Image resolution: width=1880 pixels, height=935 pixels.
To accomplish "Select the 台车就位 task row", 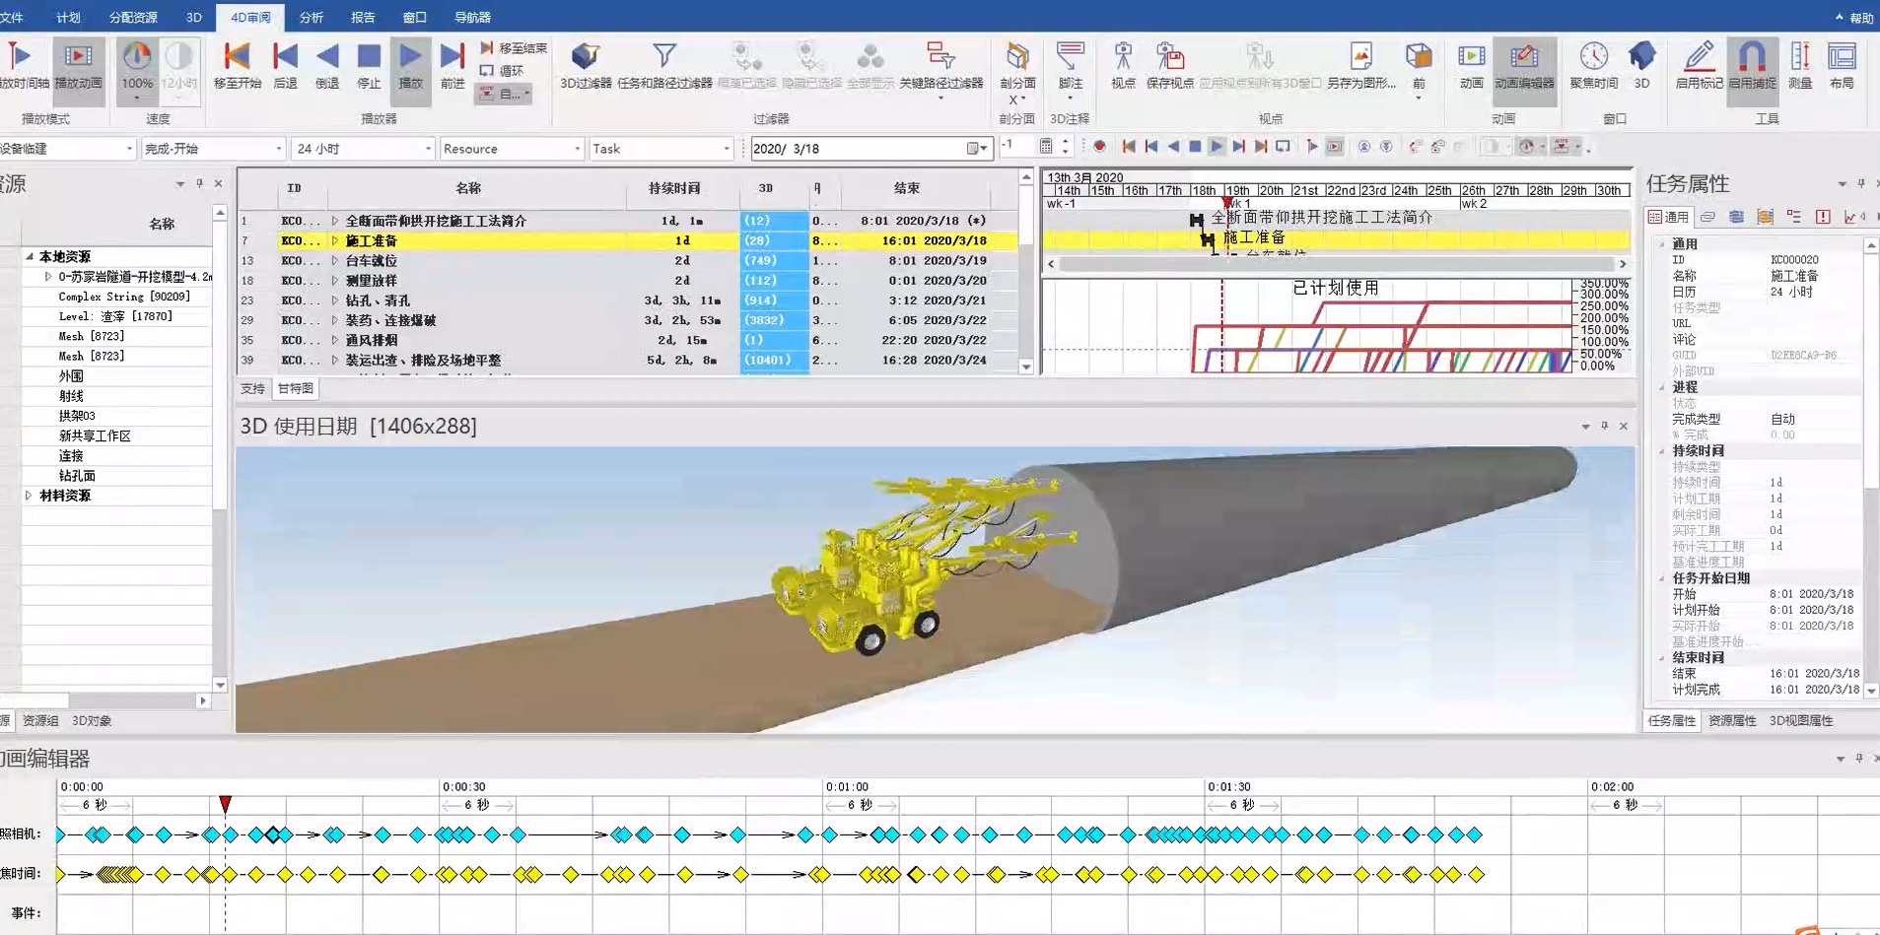I will pos(372,261).
